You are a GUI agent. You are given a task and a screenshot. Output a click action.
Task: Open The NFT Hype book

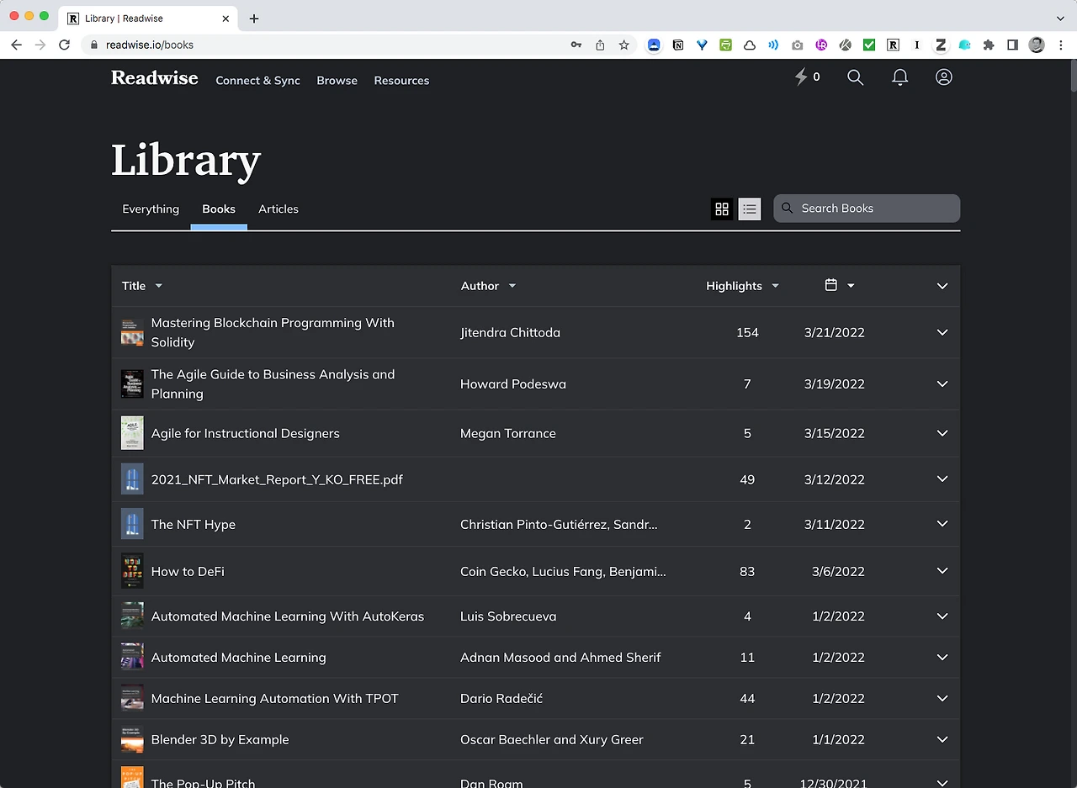(194, 524)
